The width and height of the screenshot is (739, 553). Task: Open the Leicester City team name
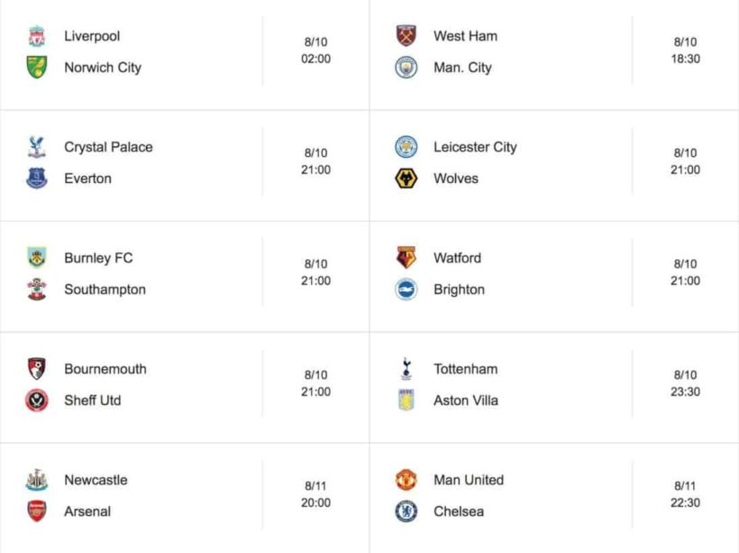(475, 147)
